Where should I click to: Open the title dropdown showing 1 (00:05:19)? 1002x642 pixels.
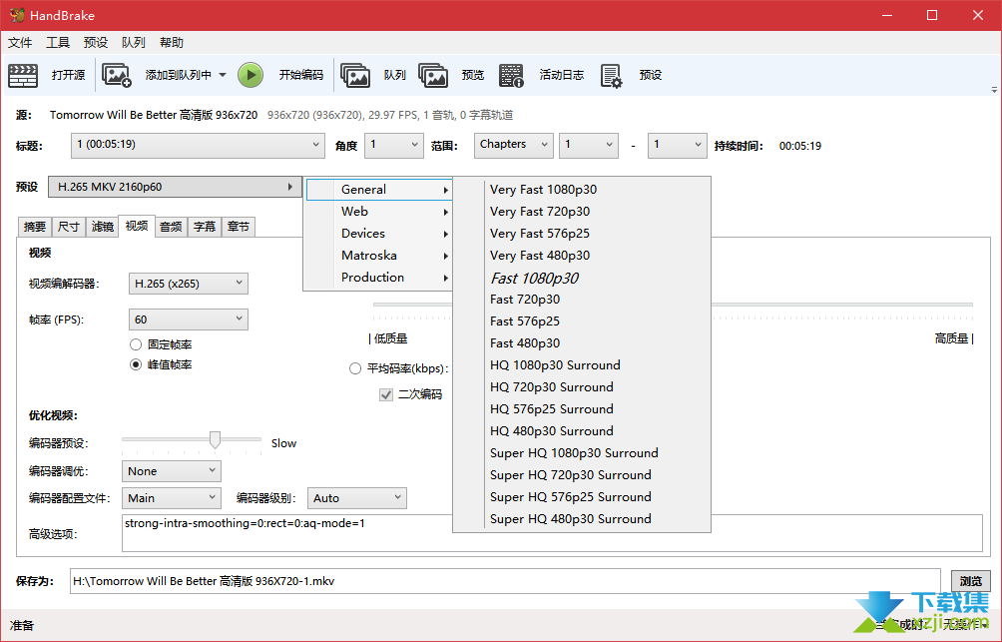198,145
